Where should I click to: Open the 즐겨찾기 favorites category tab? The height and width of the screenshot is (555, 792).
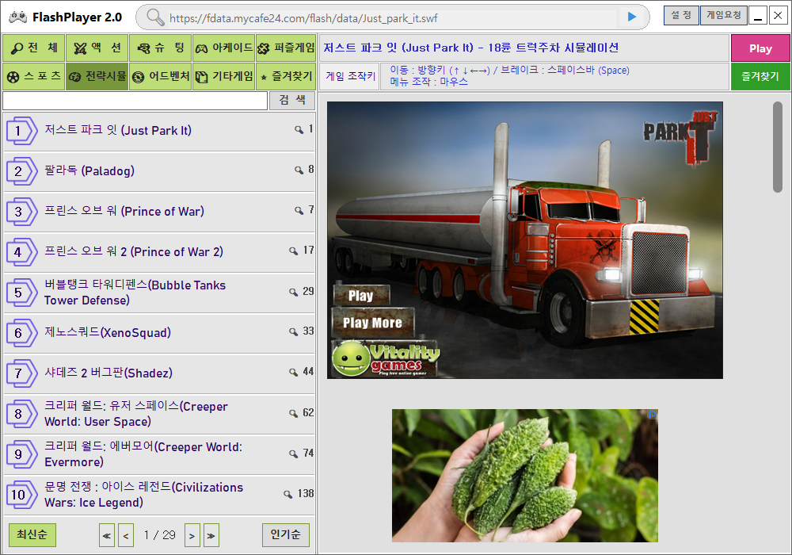286,76
